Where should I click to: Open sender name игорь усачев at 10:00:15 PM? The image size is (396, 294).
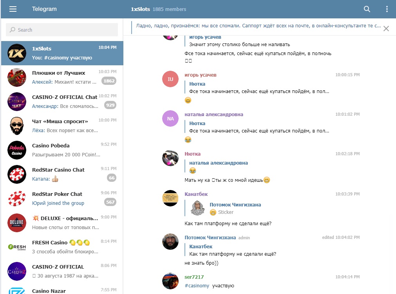(x=200, y=75)
